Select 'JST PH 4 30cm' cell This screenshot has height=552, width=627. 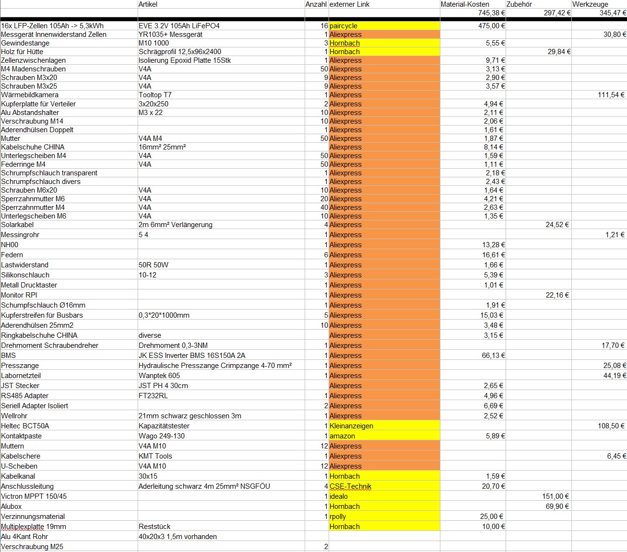pos(221,386)
